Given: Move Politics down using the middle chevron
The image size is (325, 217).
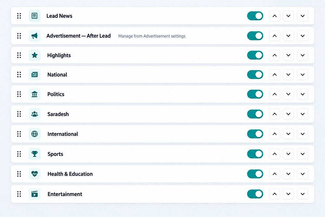Looking at the screenshot, I should [x=288, y=94].
